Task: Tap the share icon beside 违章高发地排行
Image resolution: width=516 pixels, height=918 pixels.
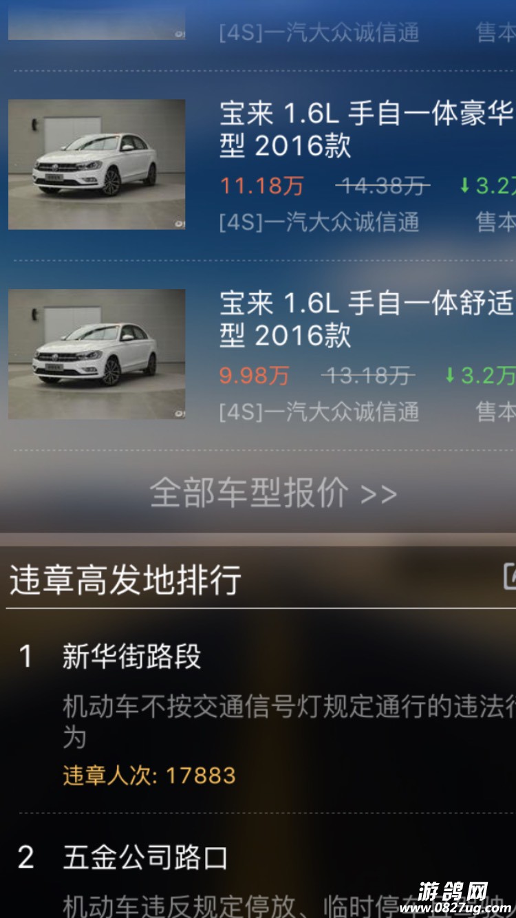Action: click(x=509, y=577)
